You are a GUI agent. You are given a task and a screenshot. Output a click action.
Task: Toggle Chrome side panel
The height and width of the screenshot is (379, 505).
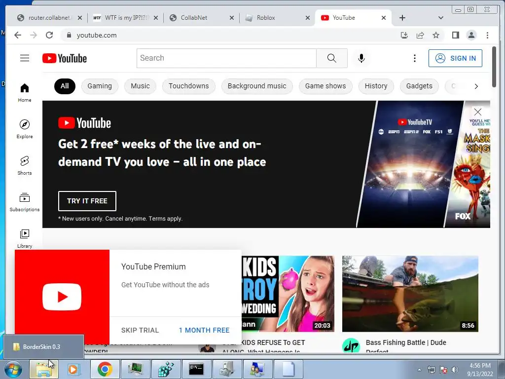[x=455, y=35]
